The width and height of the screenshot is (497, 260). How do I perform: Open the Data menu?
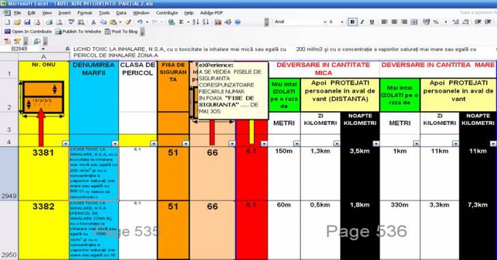tap(121, 13)
